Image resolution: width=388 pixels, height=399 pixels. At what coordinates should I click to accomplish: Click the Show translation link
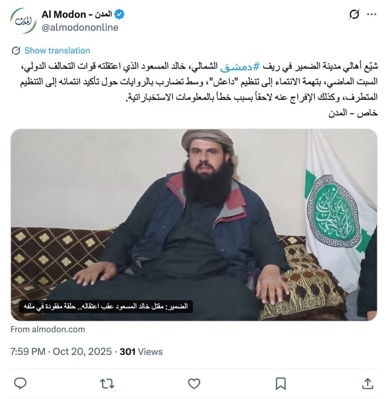[x=57, y=51]
